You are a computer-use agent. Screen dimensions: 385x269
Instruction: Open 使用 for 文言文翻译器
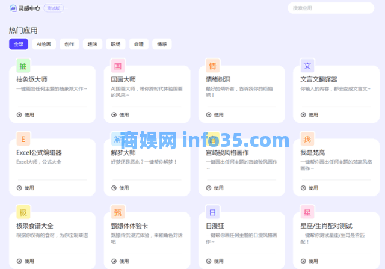tap(310, 115)
